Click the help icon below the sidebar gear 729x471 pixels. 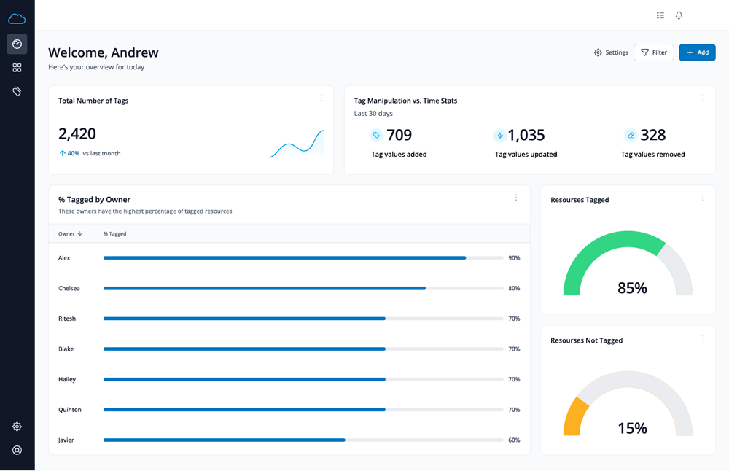(17, 450)
